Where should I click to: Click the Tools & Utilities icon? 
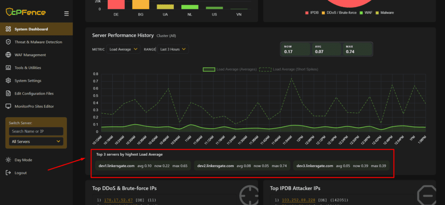[8, 68]
